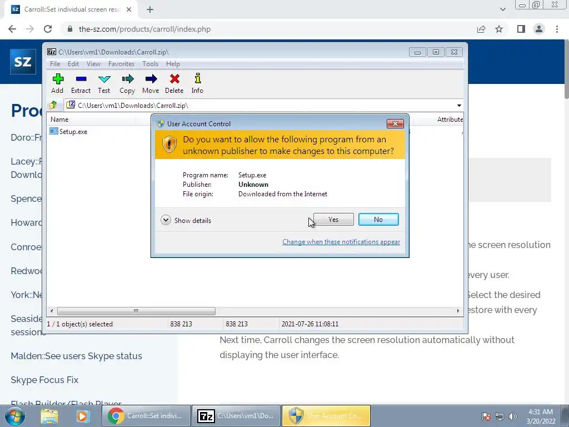Click the network tray icon
This screenshot has height=427, width=569.
[x=500, y=416]
